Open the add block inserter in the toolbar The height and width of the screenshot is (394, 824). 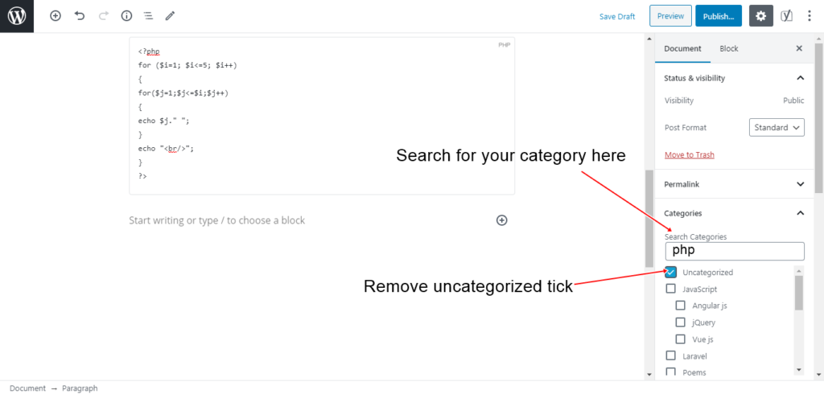tap(56, 16)
